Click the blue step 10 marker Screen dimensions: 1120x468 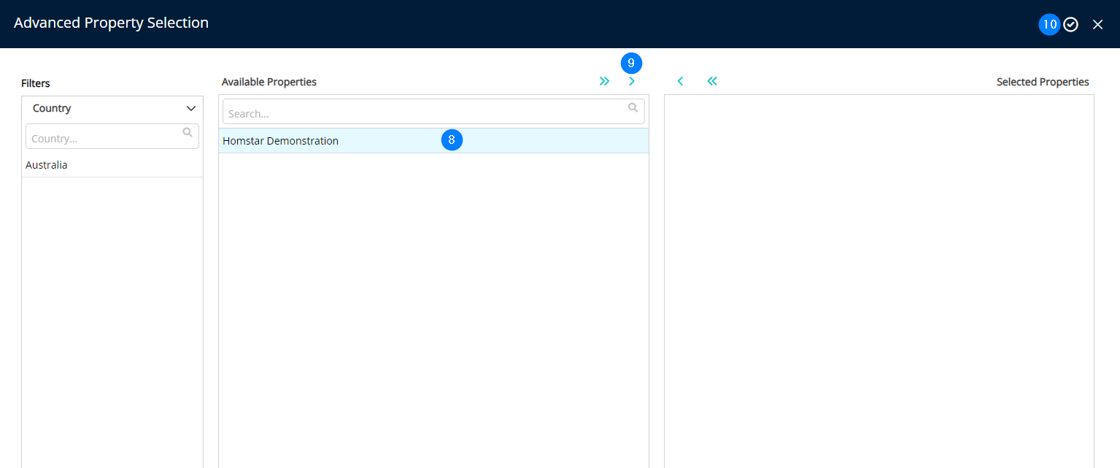(1049, 24)
